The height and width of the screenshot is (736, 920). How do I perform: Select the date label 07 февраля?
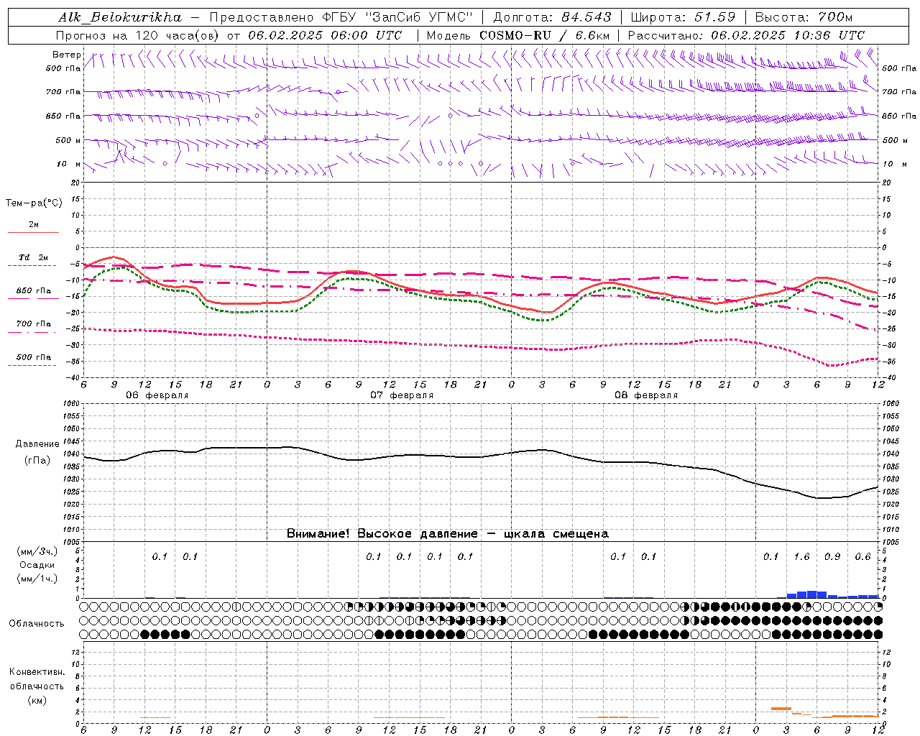(x=402, y=395)
